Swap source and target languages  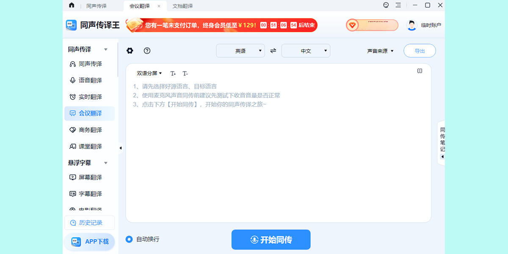pyautogui.click(x=273, y=51)
